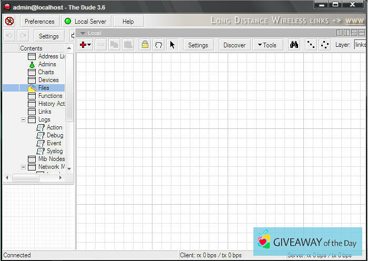The image size is (368, 261).
Task: Click the Discover button
Action: pos(234,45)
